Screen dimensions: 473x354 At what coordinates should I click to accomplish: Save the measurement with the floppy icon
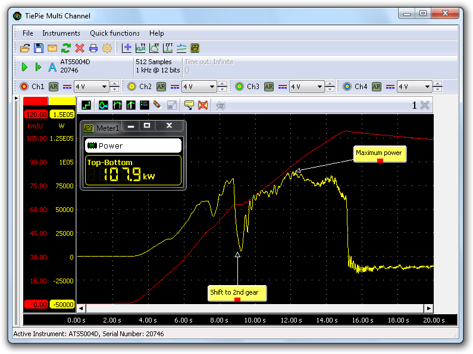click(x=39, y=48)
